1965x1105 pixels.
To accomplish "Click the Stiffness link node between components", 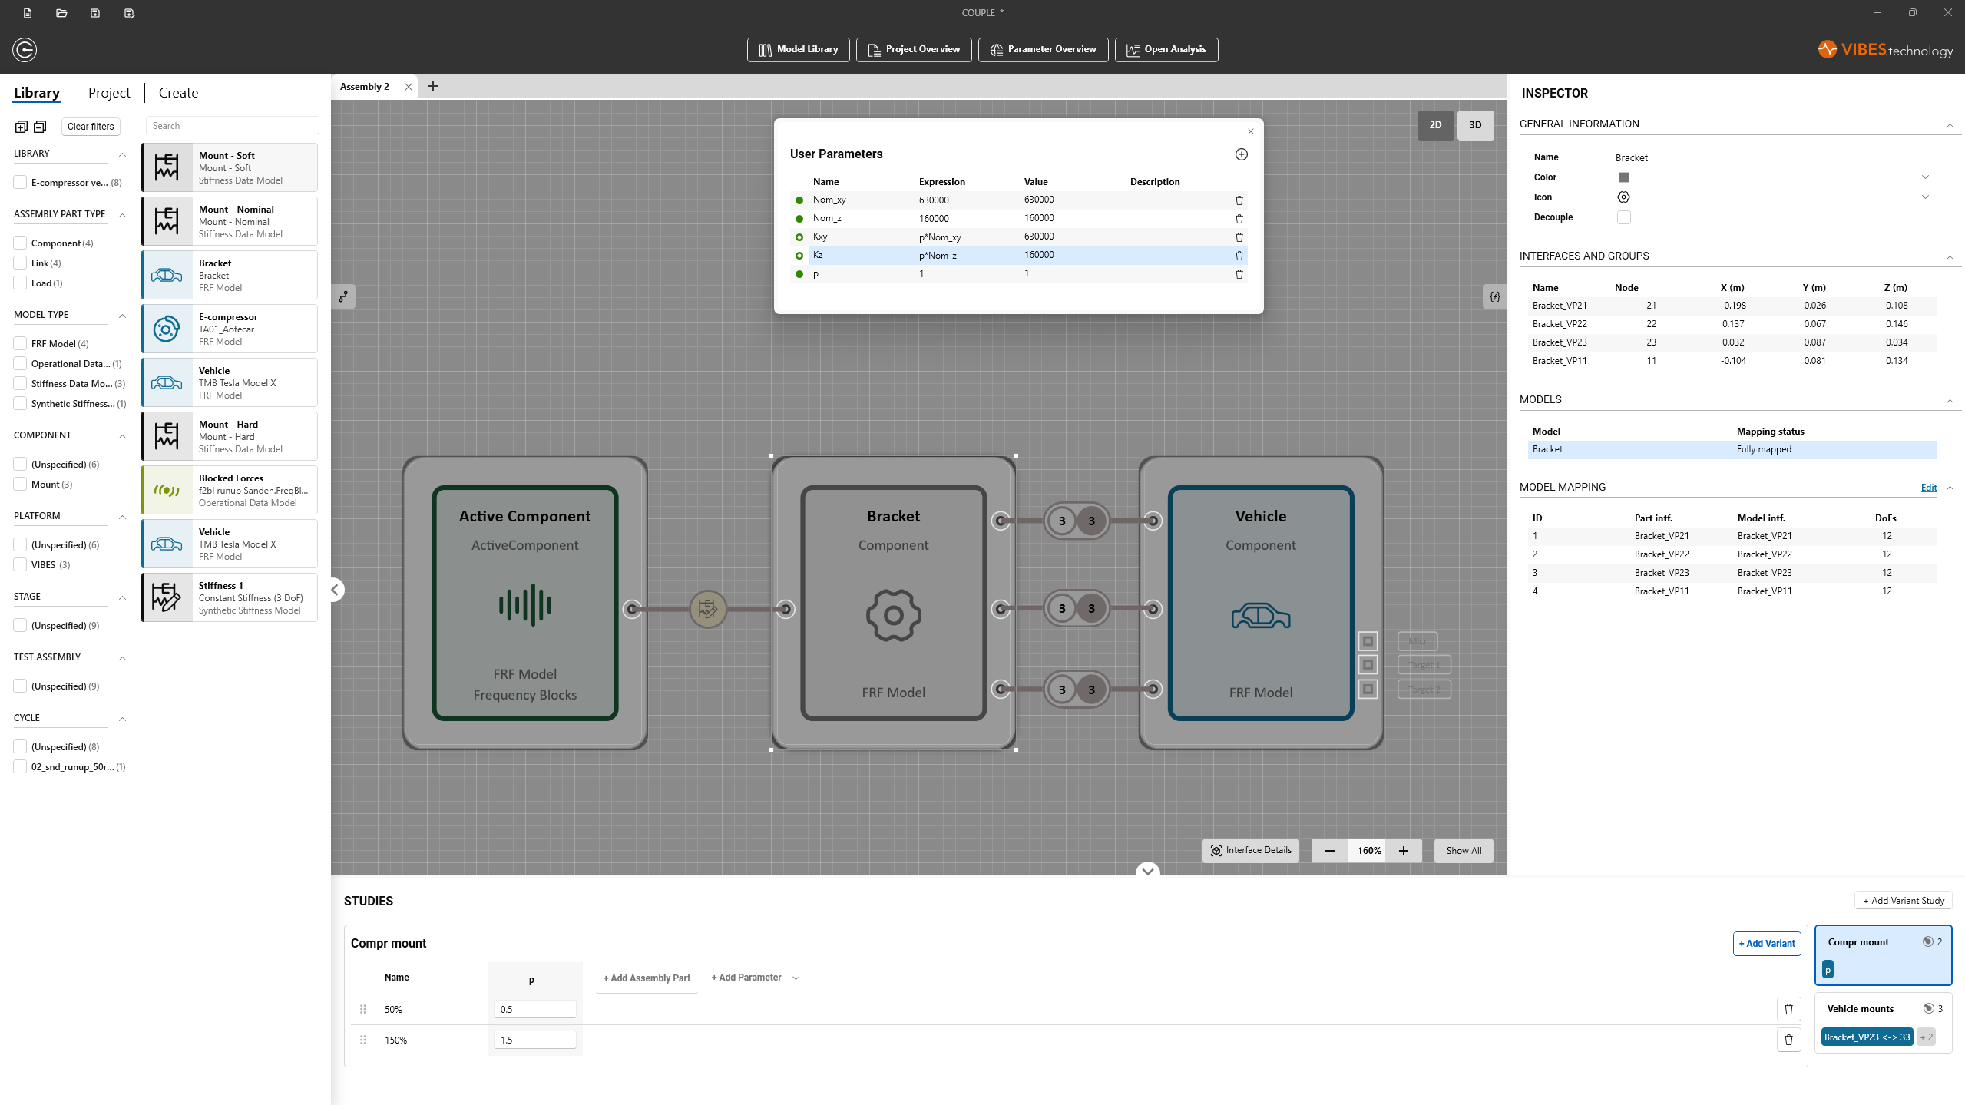I will [x=707, y=610].
